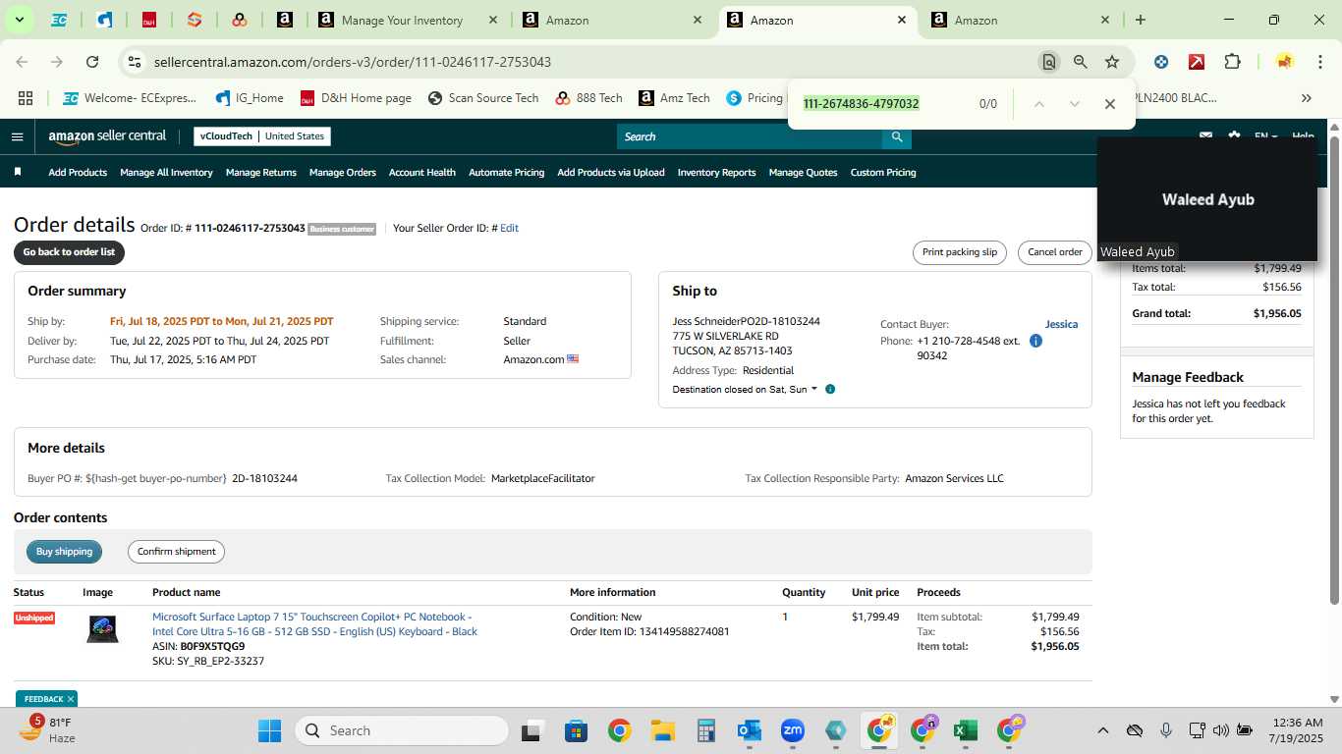
Task: Open Manage Orders in the navigation menu
Action: point(343,172)
